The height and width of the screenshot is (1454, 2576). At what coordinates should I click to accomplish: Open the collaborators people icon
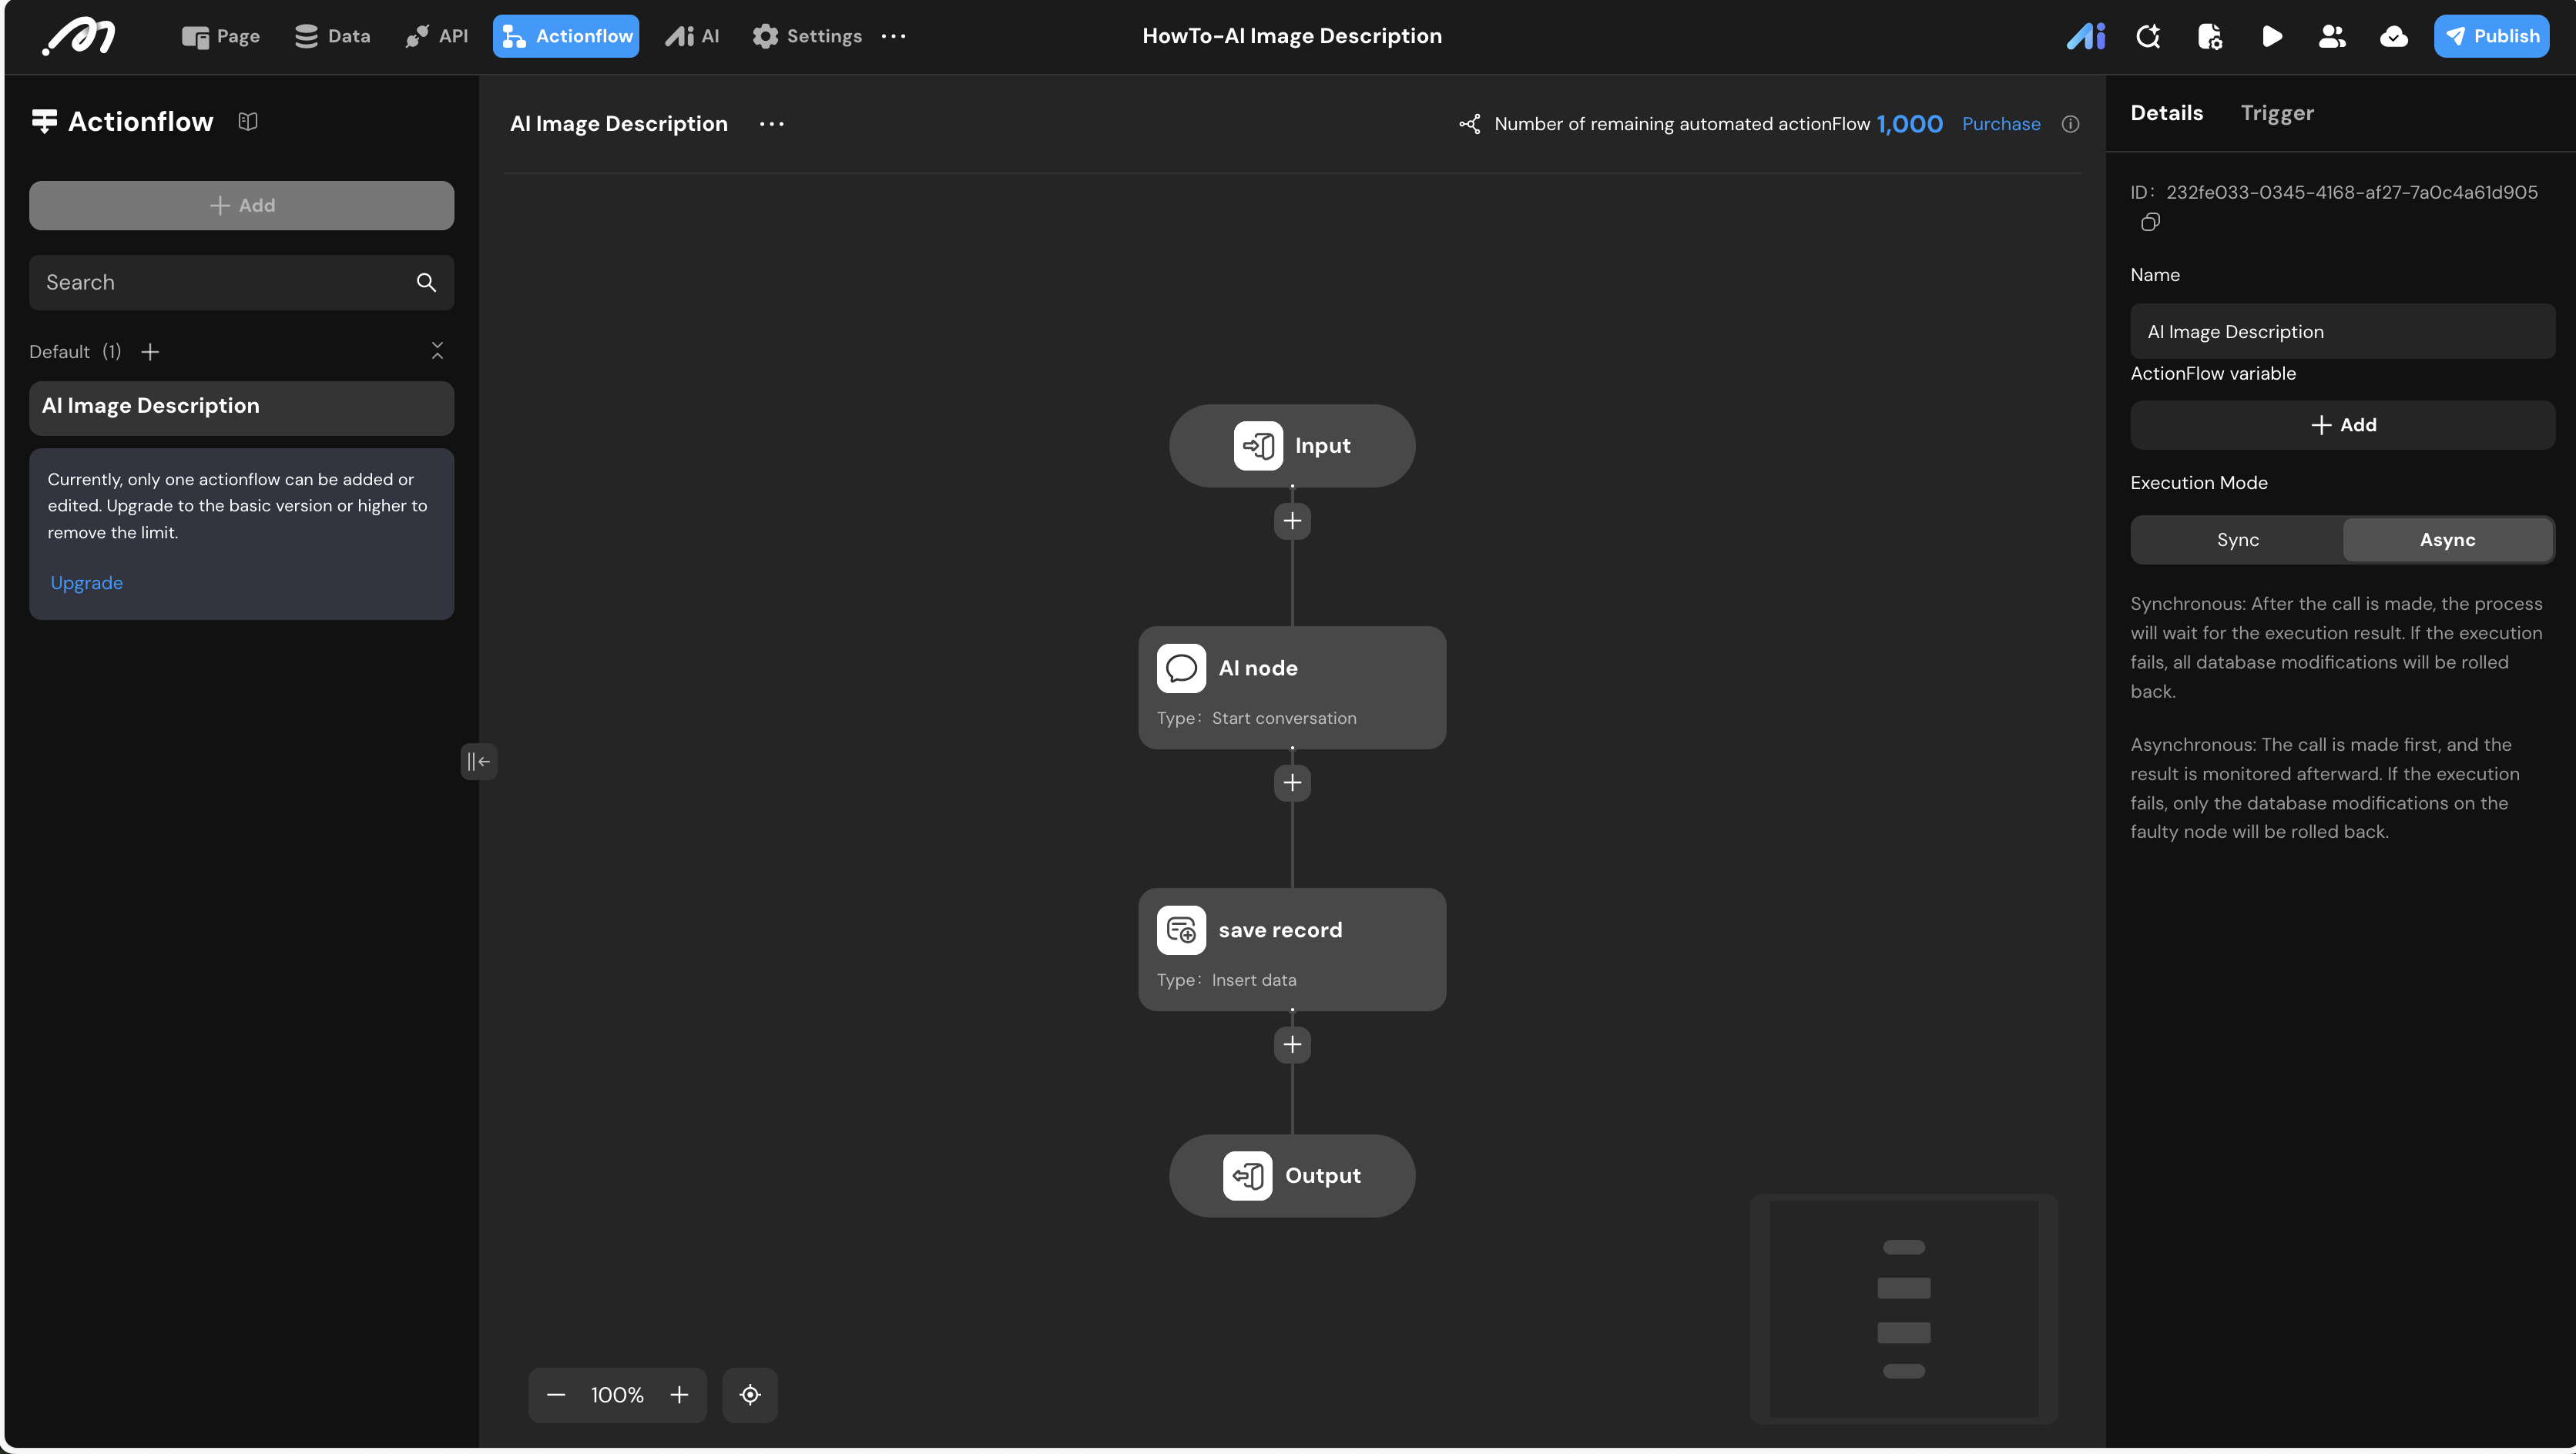tap(2332, 37)
